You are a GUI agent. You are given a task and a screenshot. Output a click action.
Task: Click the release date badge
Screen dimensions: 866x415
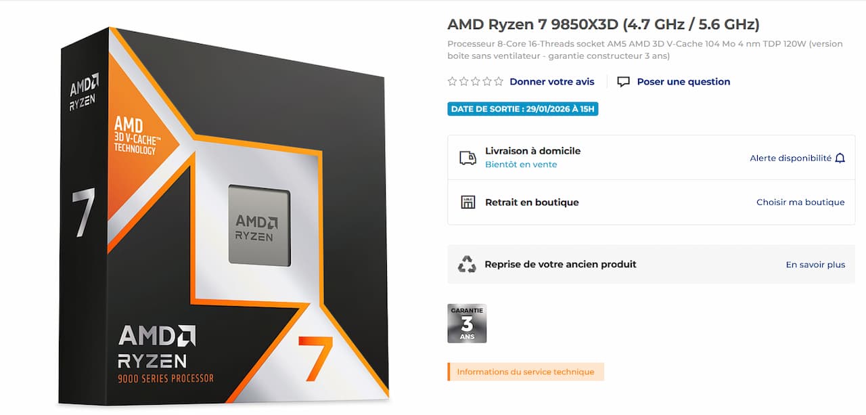523,109
